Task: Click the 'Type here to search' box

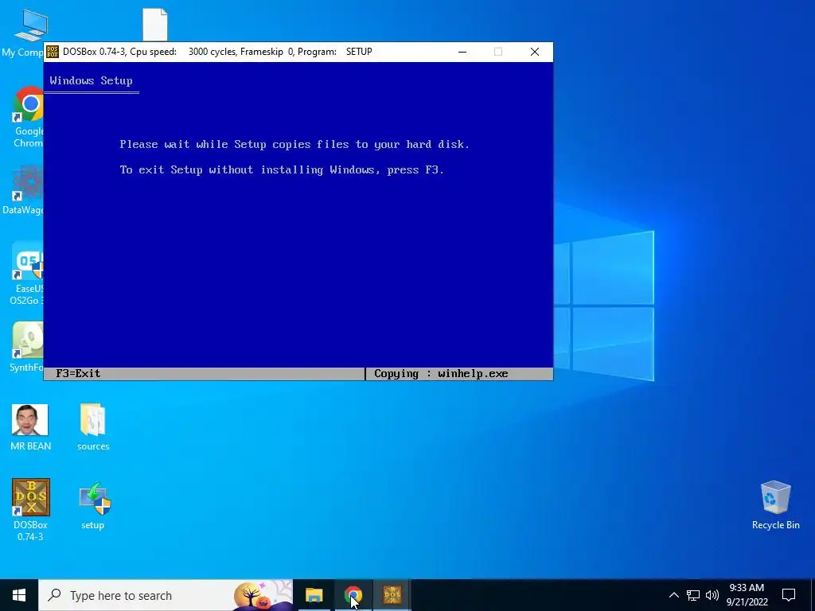Action: 166,595
